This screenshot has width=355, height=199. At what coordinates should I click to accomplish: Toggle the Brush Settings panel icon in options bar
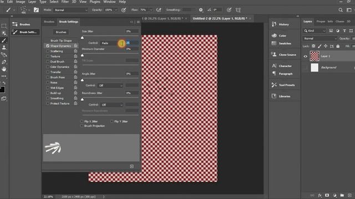[36, 10]
